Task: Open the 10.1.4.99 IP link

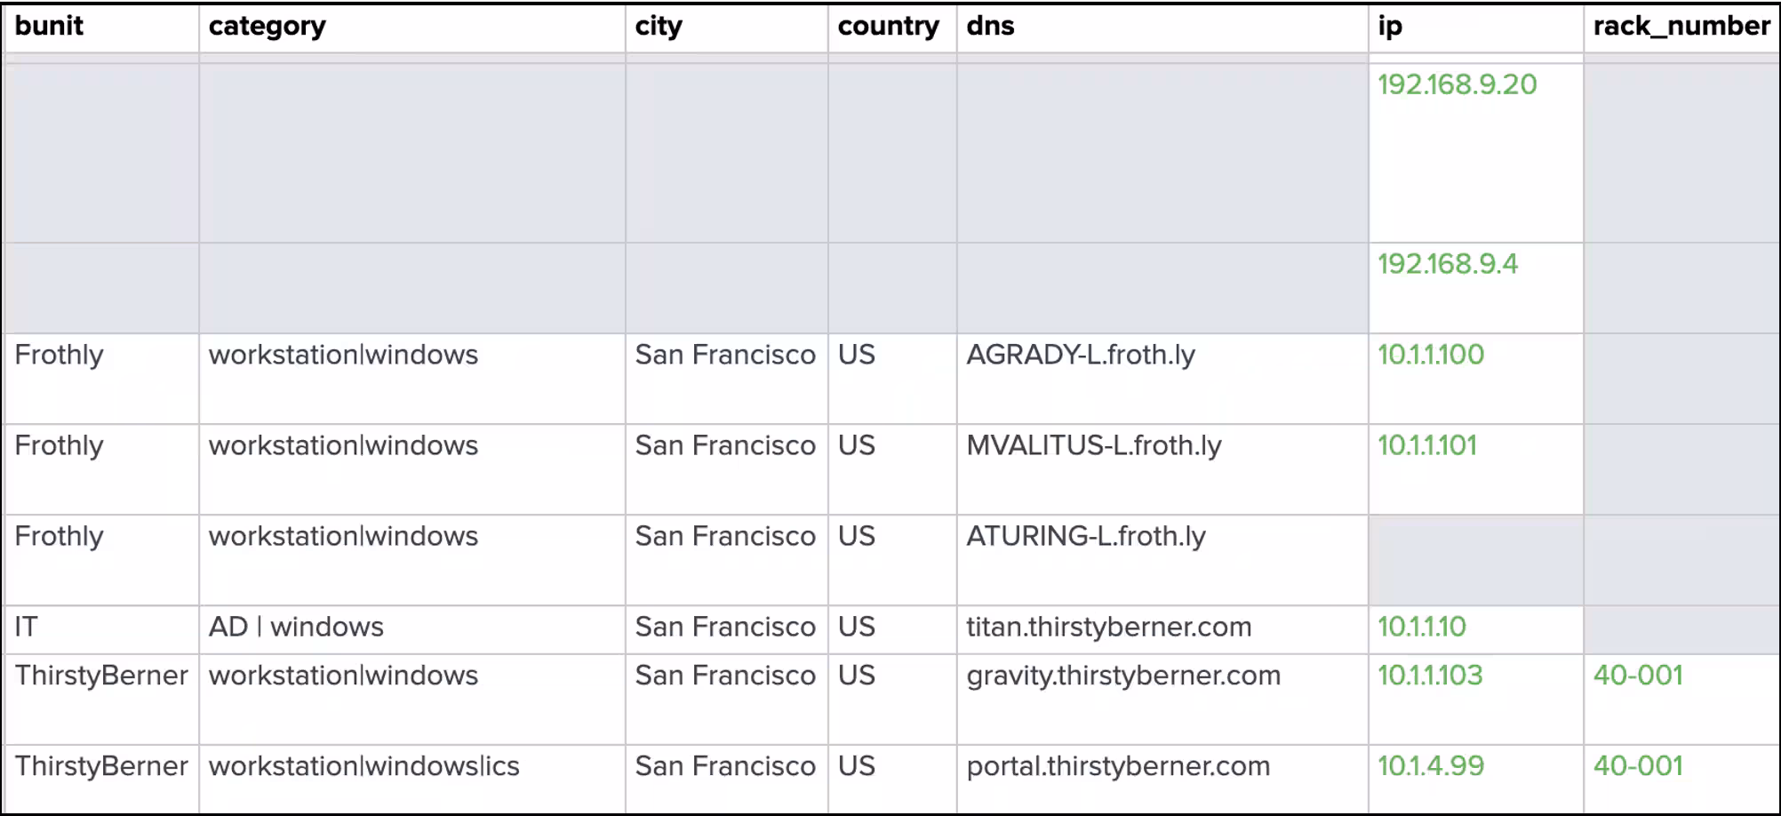Action: (1430, 766)
